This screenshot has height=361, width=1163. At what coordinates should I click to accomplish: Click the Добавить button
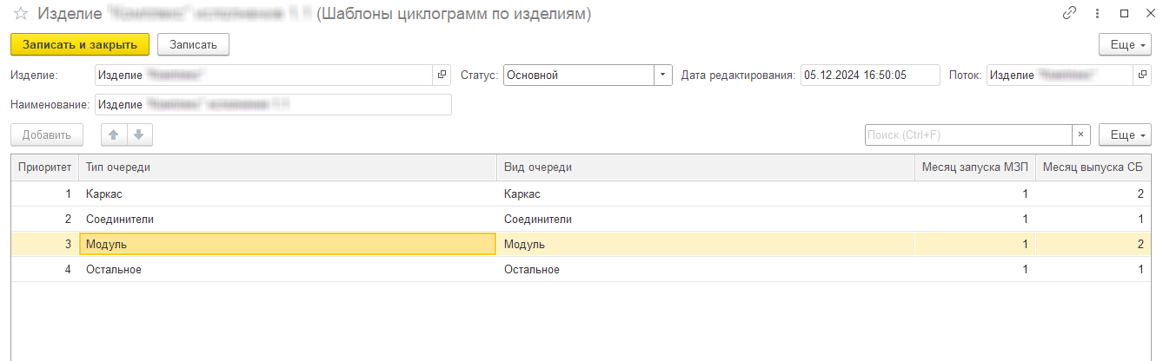coord(47,135)
